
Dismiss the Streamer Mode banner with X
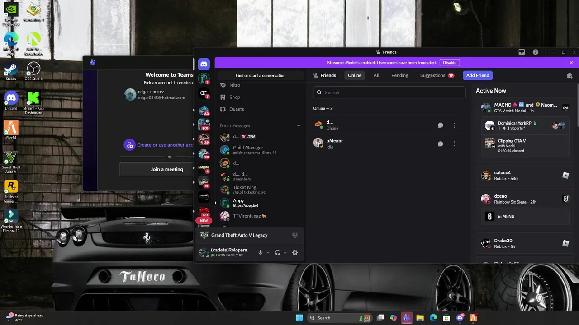coord(571,63)
